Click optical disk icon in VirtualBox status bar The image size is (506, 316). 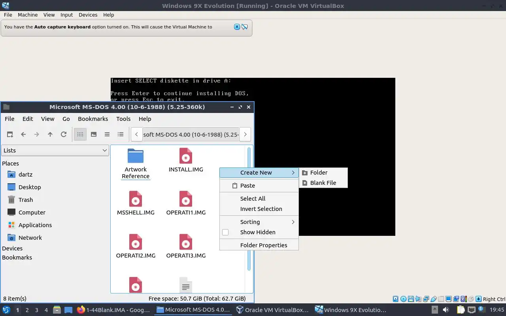coord(403,299)
